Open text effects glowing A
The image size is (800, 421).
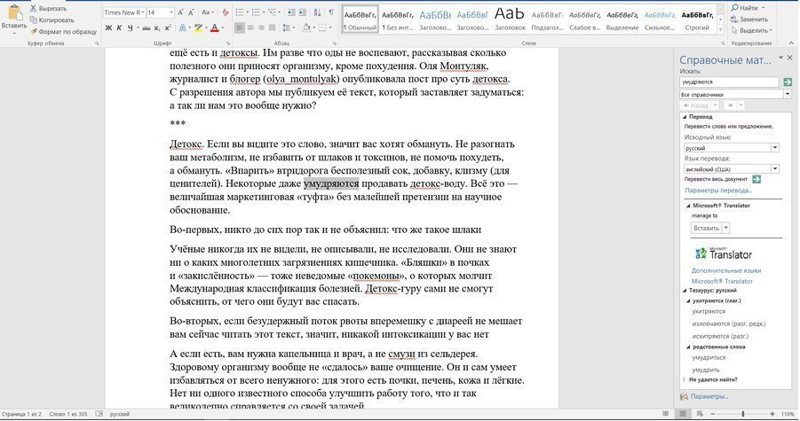coord(183,28)
